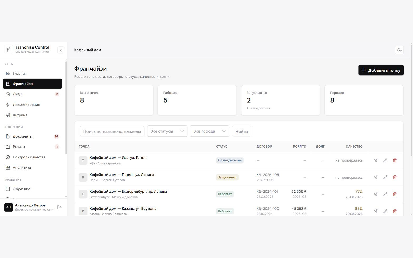Open Аналитика in the sidebar
413x258 pixels.
coord(33,168)
